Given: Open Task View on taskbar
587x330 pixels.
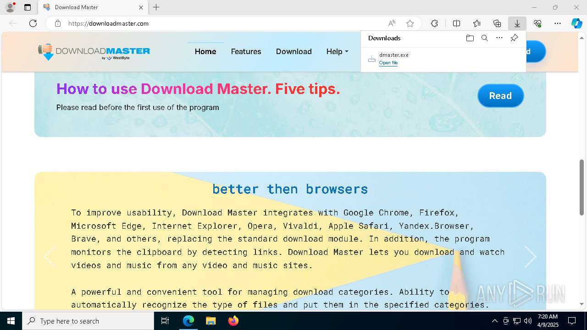Looking at the screenshot, I should (165, 321).
